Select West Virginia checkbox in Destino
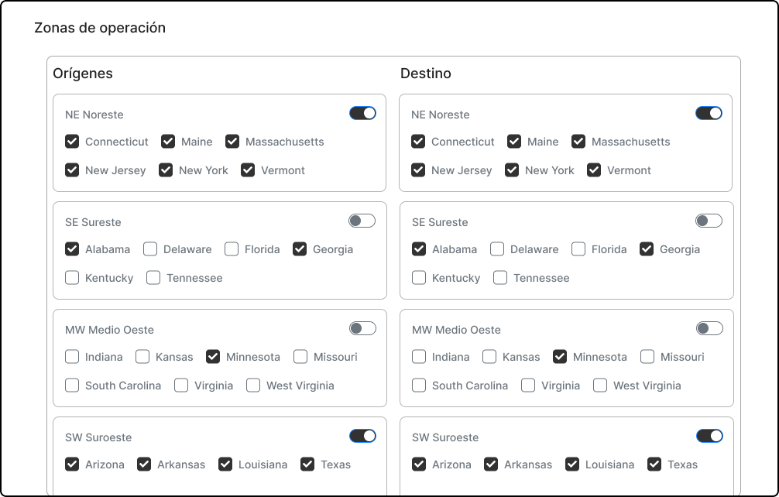The image size is (779, 497). tap(600, 386)
